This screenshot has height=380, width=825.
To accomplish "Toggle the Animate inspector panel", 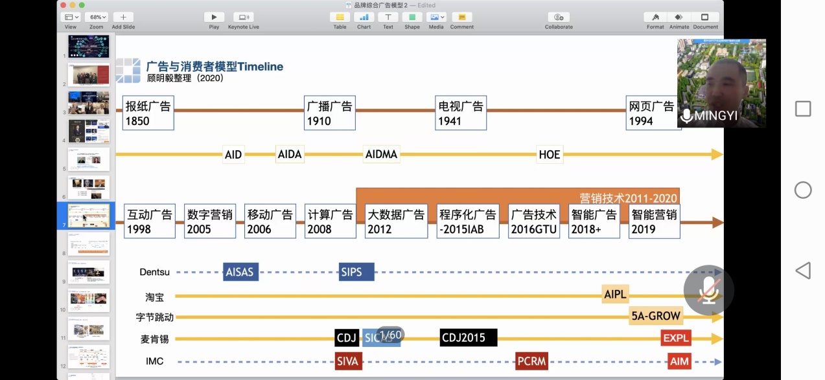I will point(679,17).
